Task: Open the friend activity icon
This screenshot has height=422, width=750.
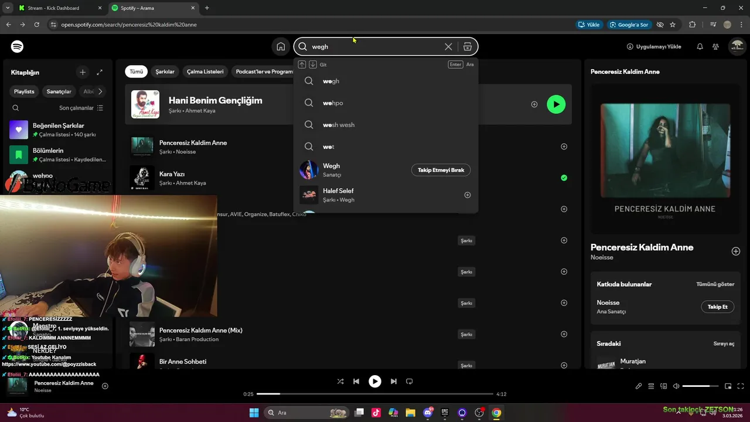Action: (x=716, y=46)
